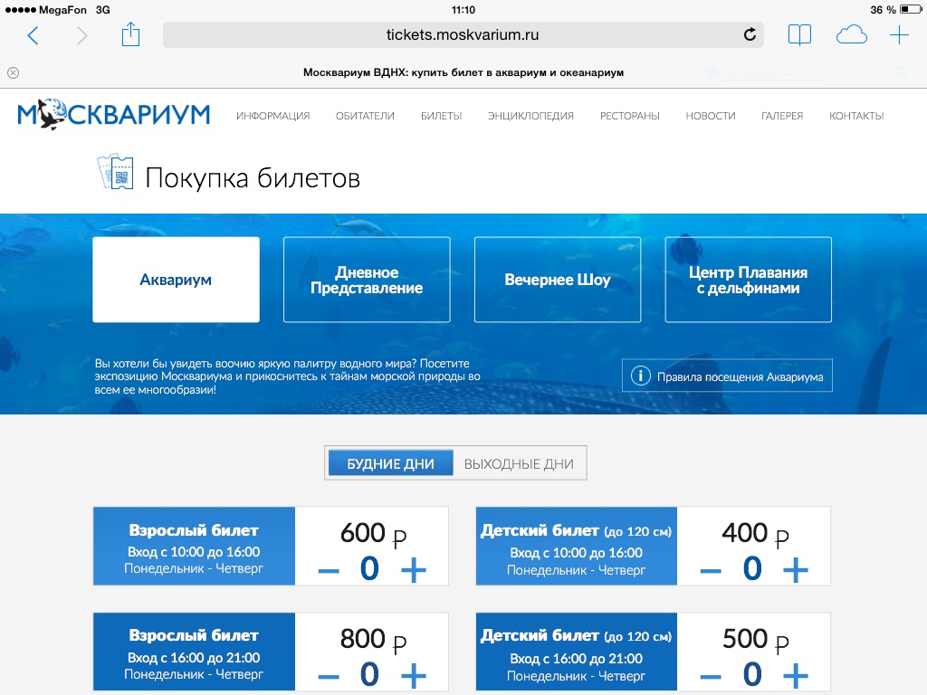
Task: Select the Вечернее Шоу category
Action: (558, 280)
